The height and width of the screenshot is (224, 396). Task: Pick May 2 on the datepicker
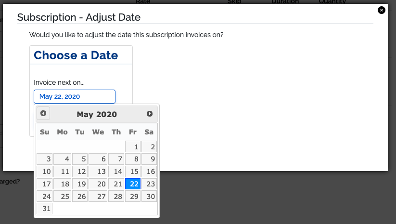click(149, 146)
